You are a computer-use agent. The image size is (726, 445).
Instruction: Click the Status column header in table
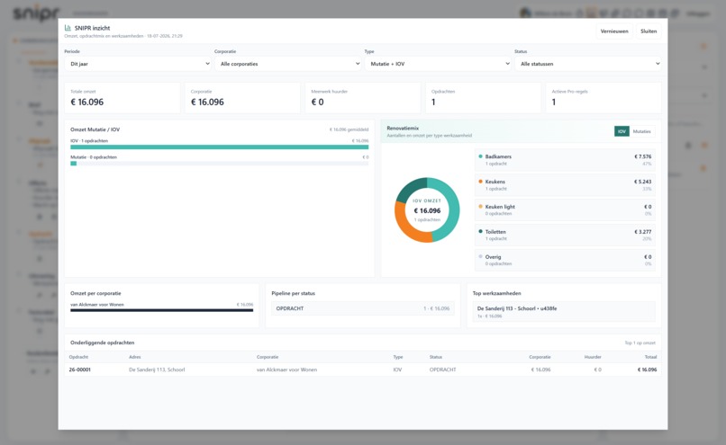click(436, 357)
